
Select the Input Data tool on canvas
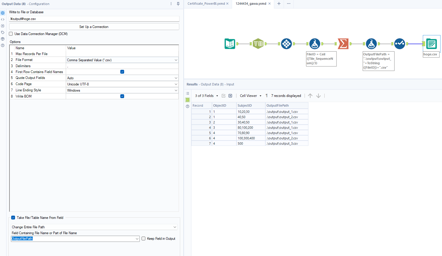(x=230, y=44)
